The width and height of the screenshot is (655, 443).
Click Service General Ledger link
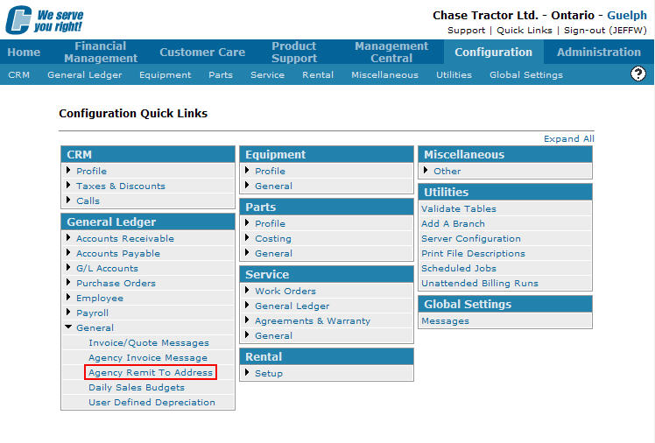[x=292, y=306]
